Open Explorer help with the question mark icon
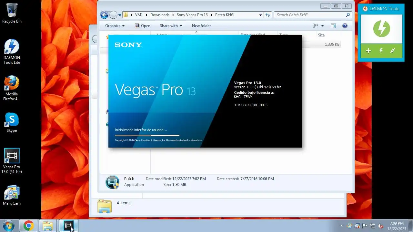The image size is (413, 232). coord(345,26)
